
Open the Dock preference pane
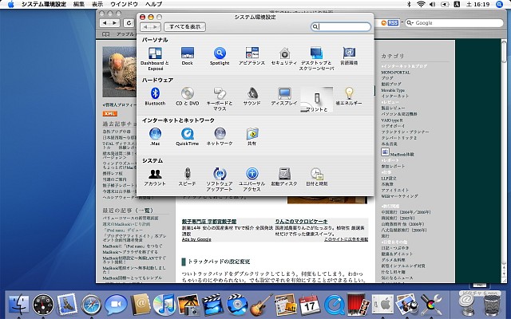point(187,54)
